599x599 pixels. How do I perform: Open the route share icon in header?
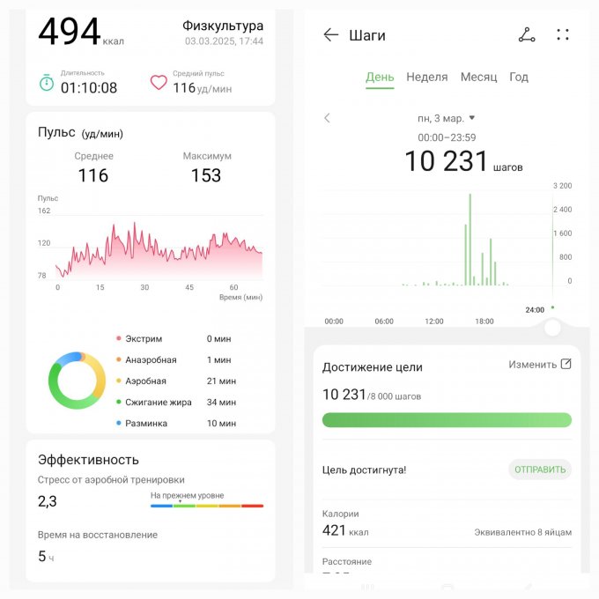click(526, 35)
